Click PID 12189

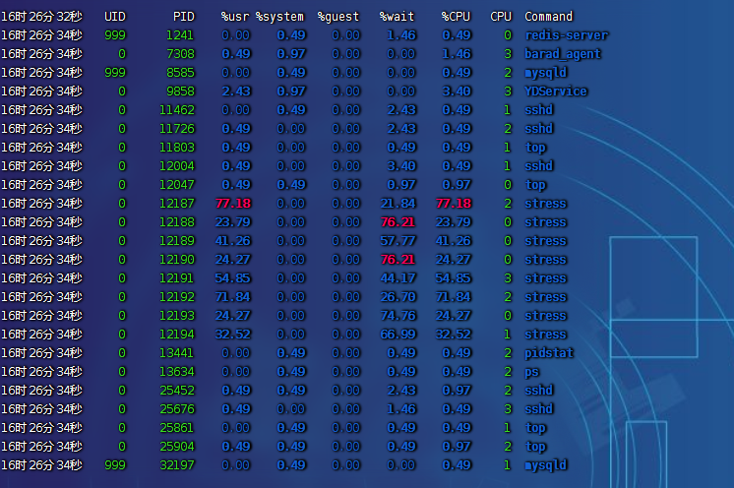coord(176,241)
